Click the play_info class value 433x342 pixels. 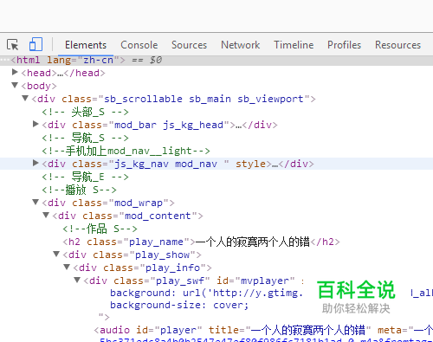pos(172,268)
